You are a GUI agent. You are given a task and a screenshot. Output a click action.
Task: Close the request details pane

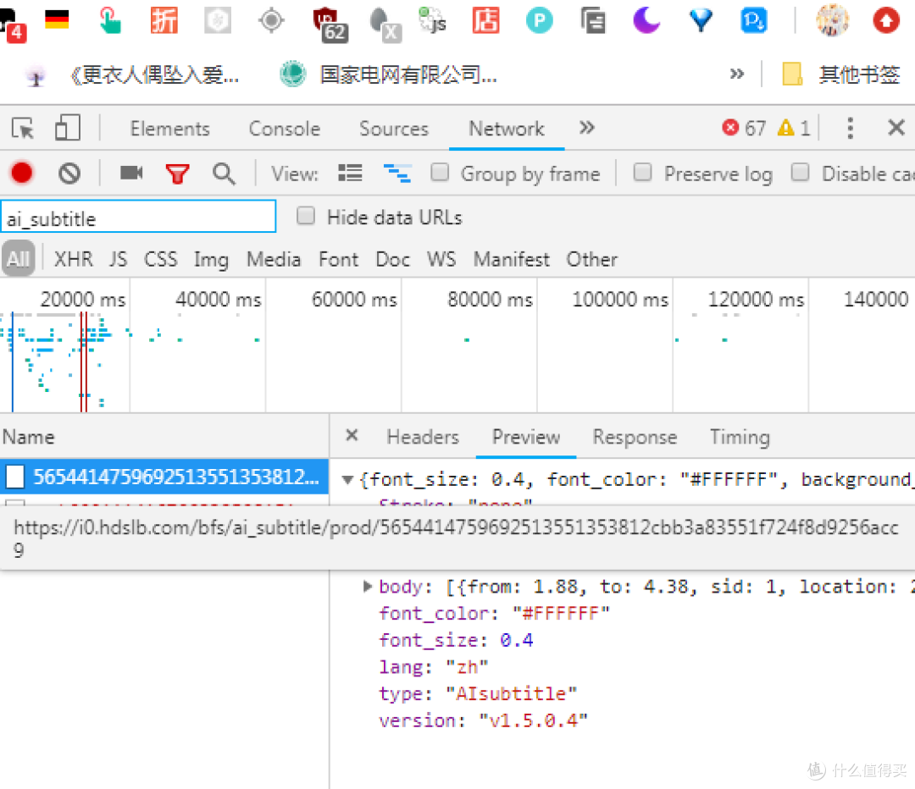click(352, 435)
